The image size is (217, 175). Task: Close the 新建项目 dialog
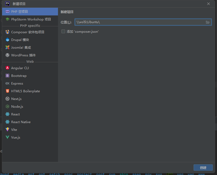[x=208, y=4]
